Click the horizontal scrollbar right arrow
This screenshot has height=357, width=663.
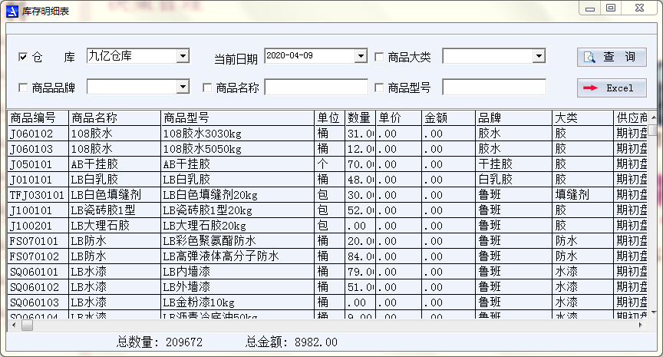[641, 326]
